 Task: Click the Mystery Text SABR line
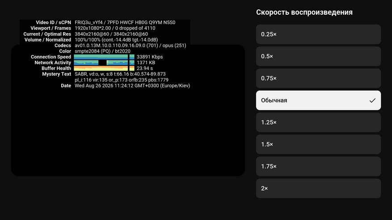[x=120, y=74]
